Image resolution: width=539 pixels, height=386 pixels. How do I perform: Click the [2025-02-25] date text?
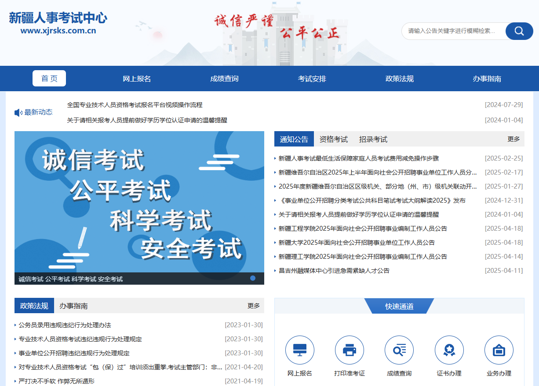pyautogui.click(x=504, y=158)
